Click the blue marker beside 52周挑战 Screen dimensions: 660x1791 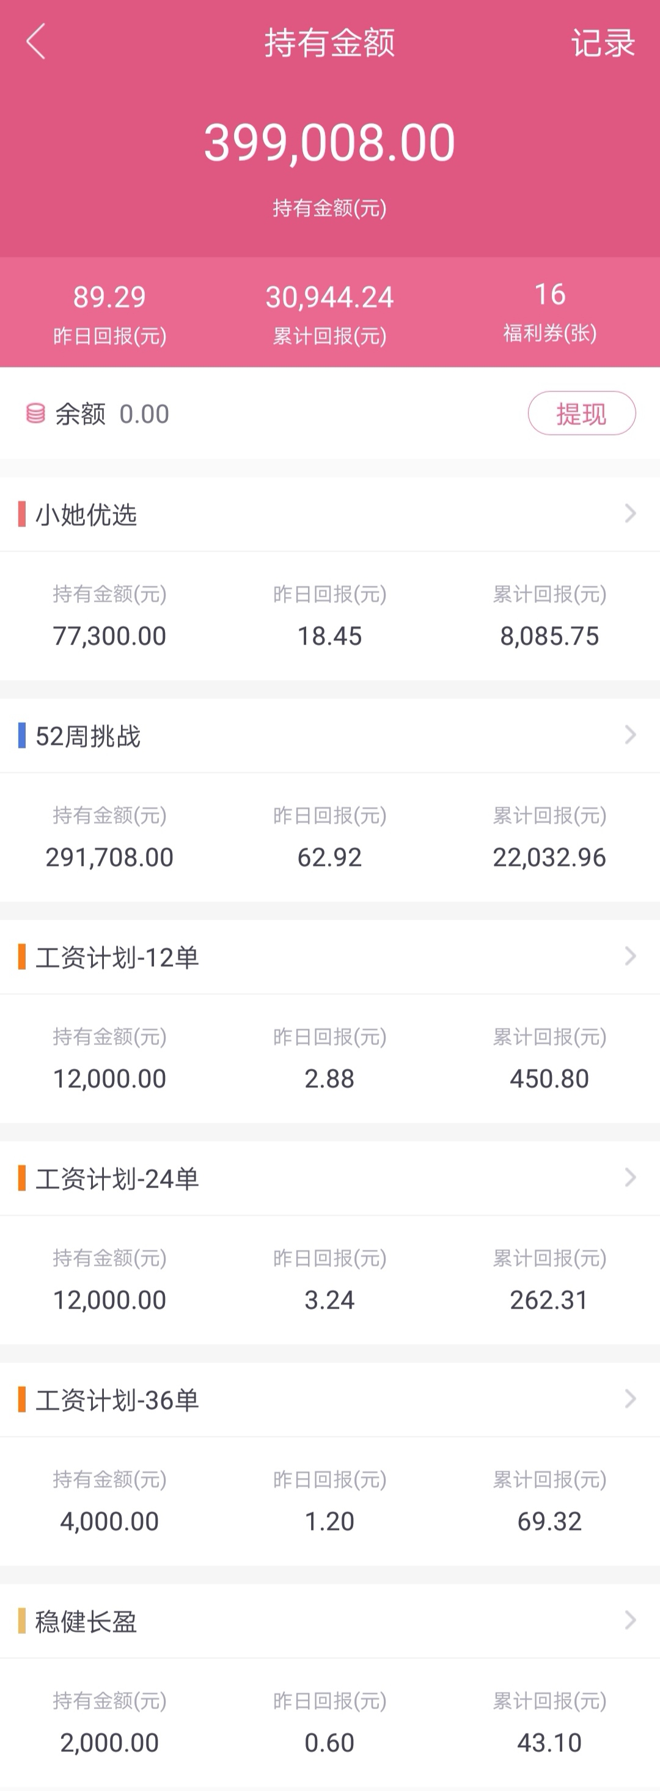[22, 735]
